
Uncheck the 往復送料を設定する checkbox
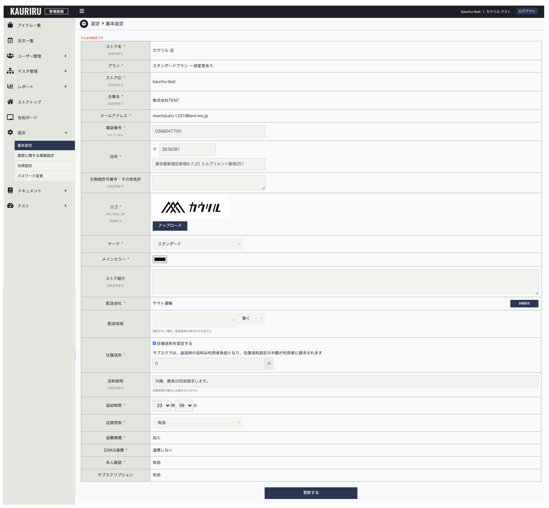(155, 343)
